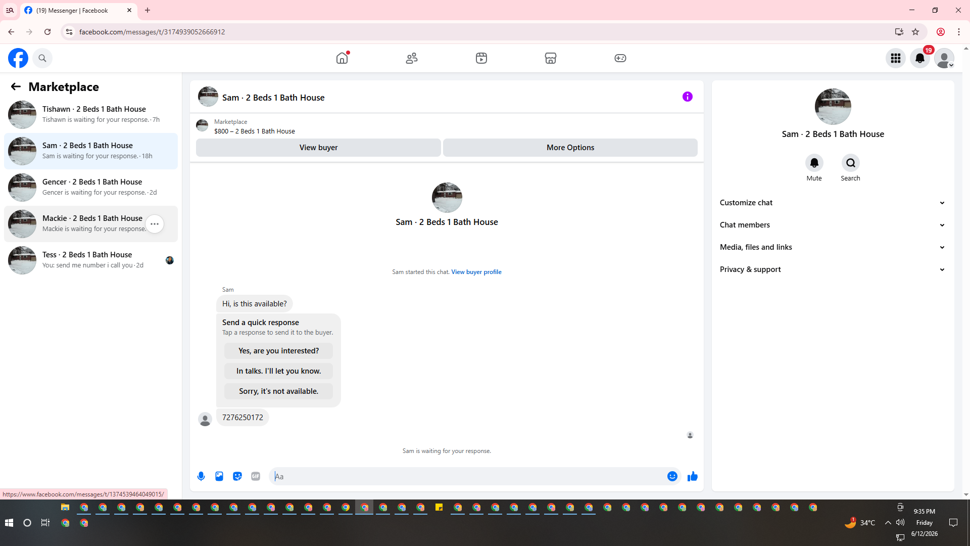Open the Facebook search icon
The image size is (970, 546).
[x=42, y=58]
